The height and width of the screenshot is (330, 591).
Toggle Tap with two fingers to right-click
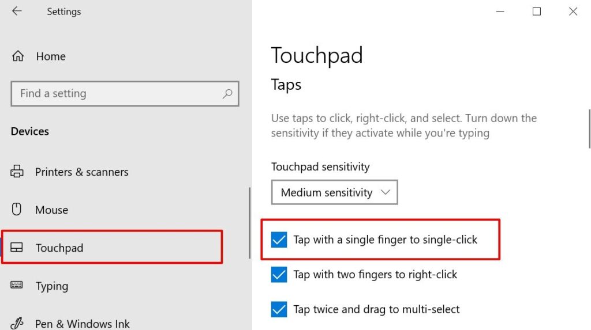click(279, 275)
